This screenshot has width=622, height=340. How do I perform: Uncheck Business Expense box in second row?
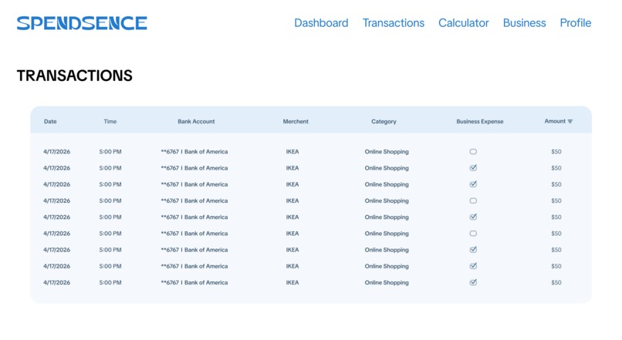pyautogui.click(x=473, y=167)
